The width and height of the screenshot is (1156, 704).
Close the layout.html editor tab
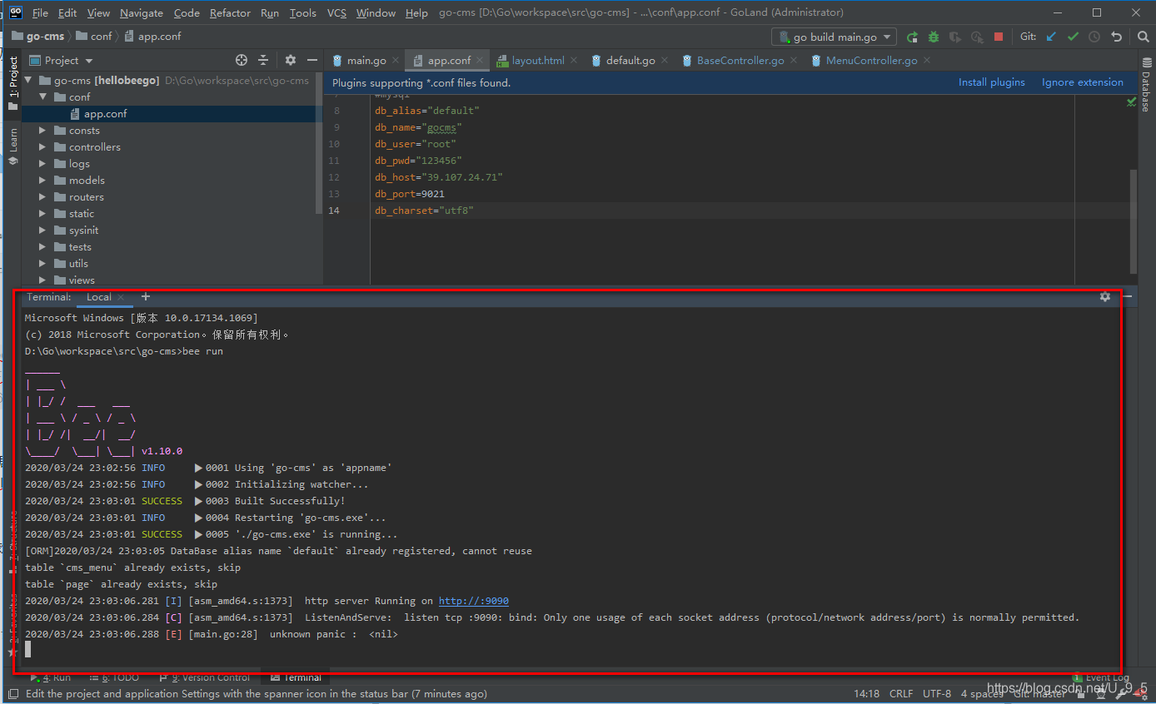576,61
